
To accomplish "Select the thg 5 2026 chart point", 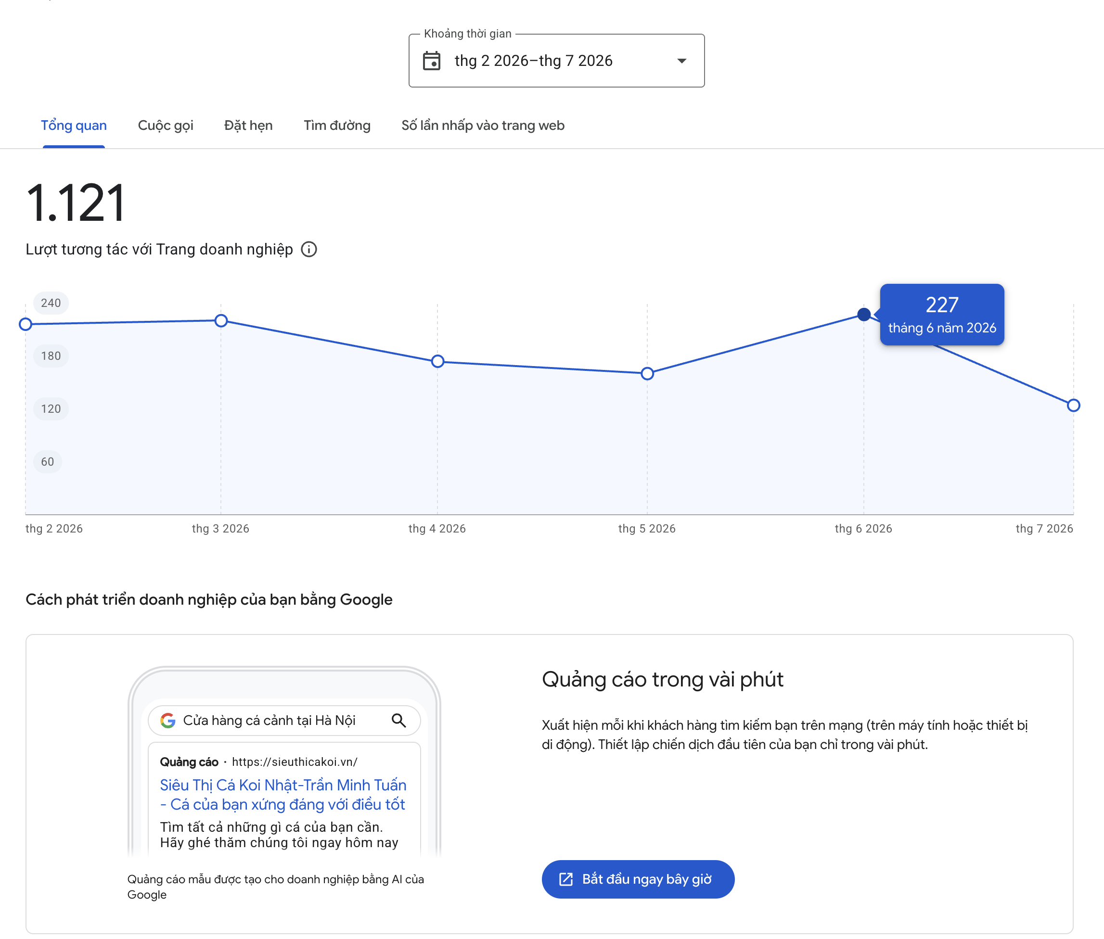I will pos(647,374).
